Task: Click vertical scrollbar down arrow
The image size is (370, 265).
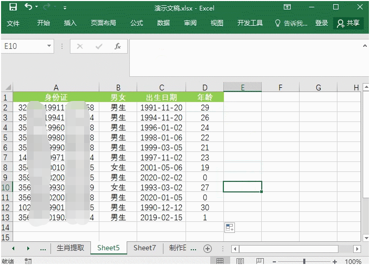Action: (366, 238)
